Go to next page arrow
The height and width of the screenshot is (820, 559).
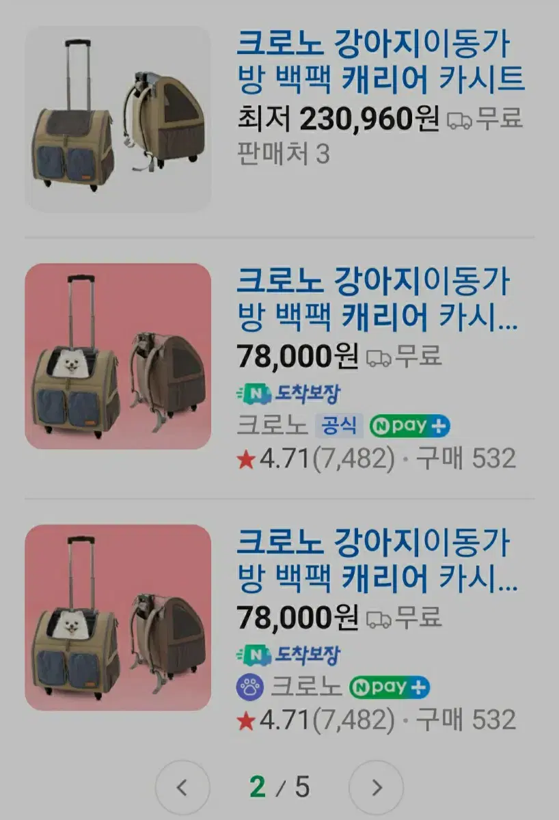[376, 788]
